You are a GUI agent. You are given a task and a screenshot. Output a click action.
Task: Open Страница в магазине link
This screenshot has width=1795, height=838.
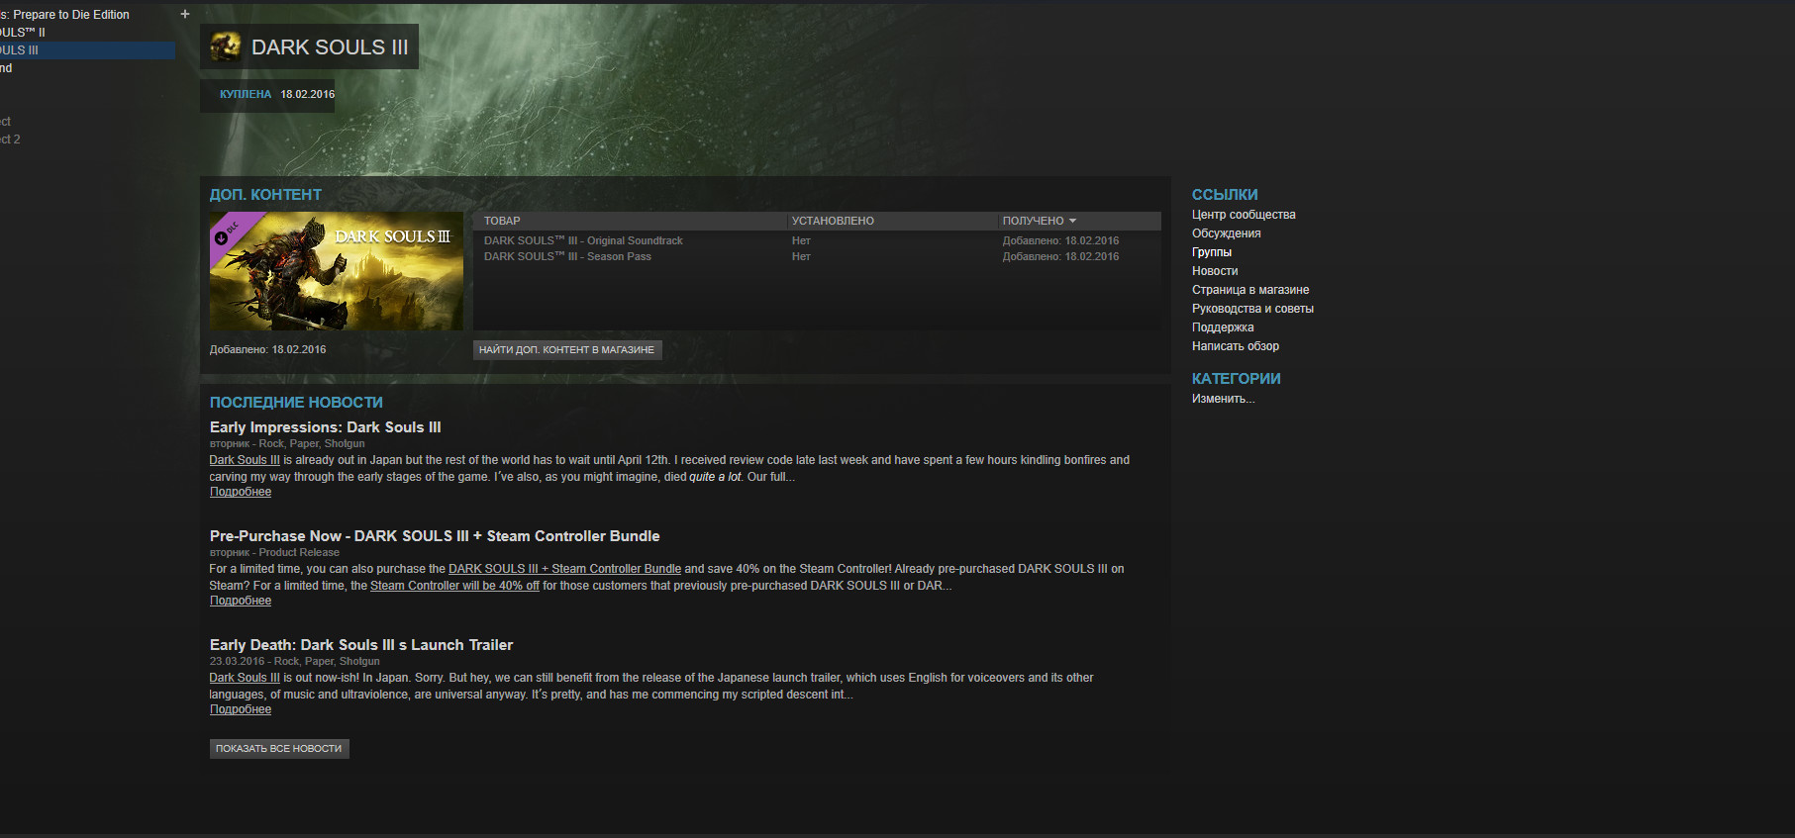1250,290
